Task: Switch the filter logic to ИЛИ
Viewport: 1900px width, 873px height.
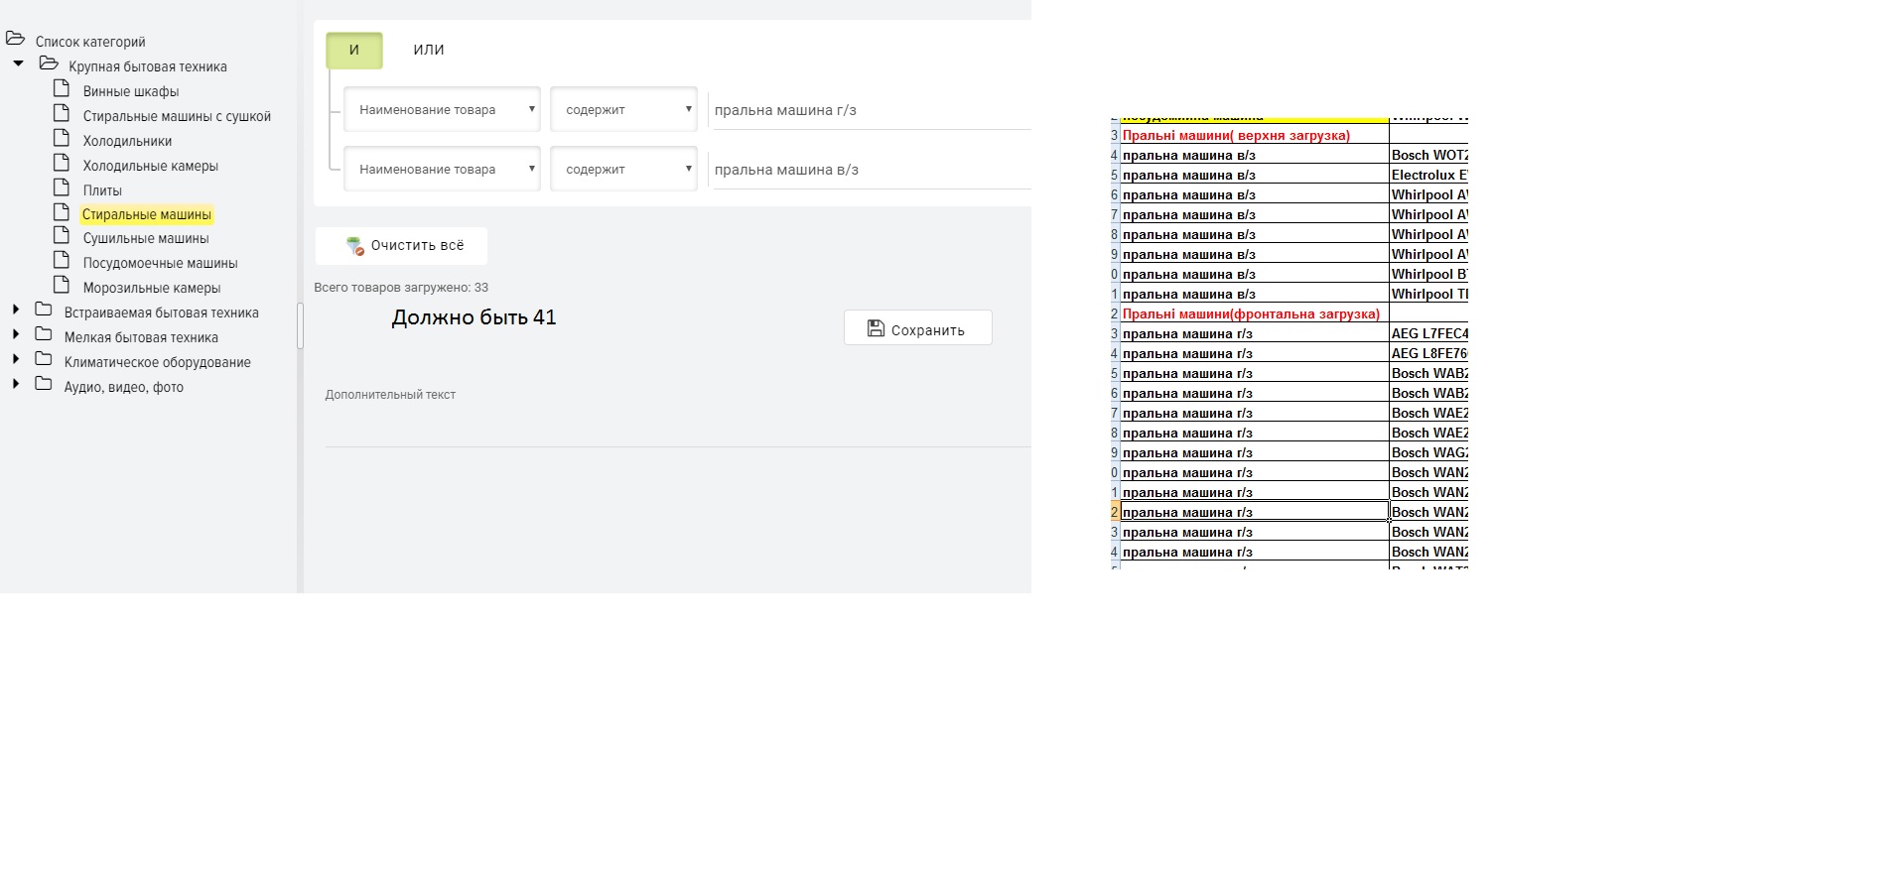Action: coord(429,50)
